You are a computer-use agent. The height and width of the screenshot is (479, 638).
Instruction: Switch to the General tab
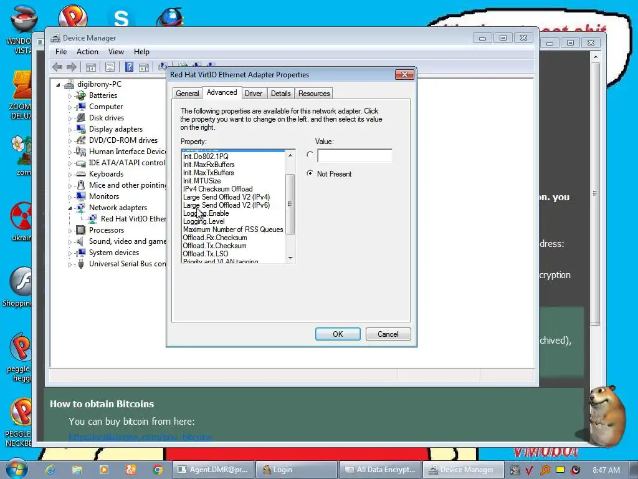[187, 94]
